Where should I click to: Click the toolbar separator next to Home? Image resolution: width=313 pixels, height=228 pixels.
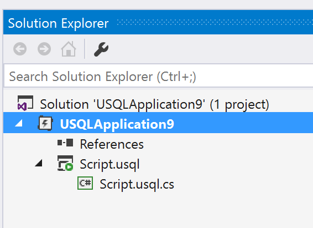pyautogui.click(x=85, y=49)
